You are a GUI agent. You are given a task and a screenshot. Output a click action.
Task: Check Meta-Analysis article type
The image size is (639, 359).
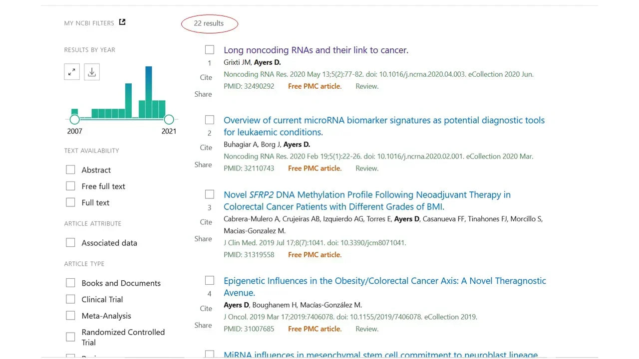point(70,316)
